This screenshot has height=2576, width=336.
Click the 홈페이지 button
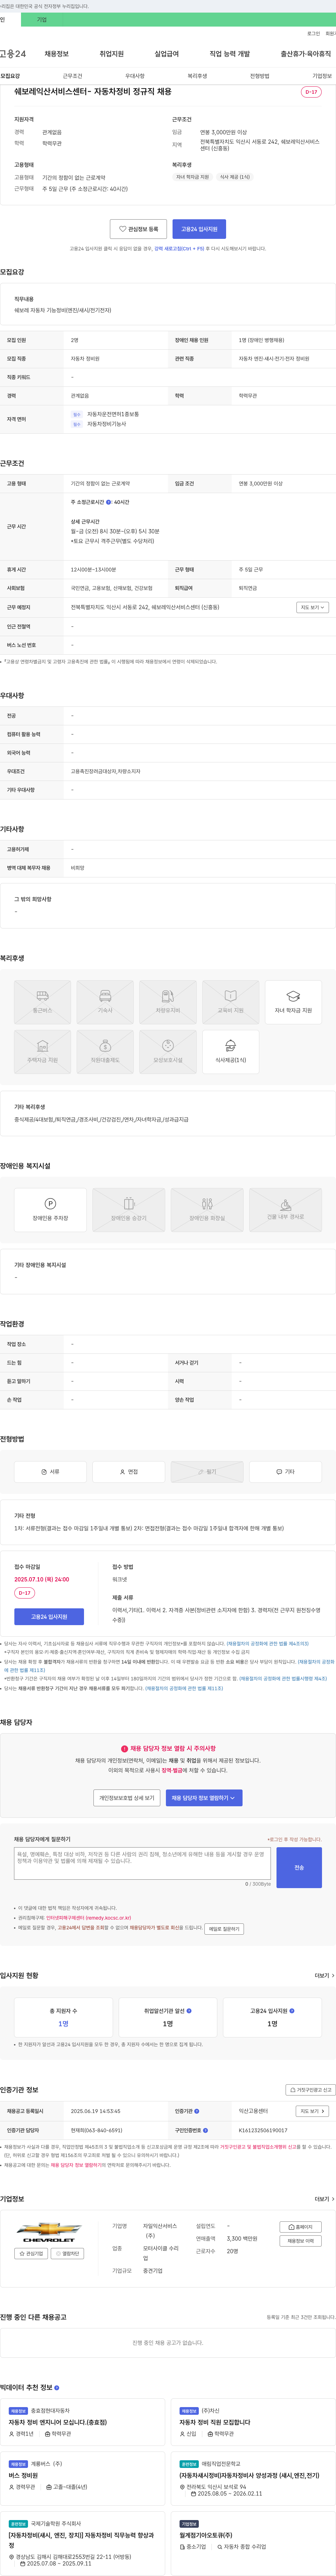301,2227
